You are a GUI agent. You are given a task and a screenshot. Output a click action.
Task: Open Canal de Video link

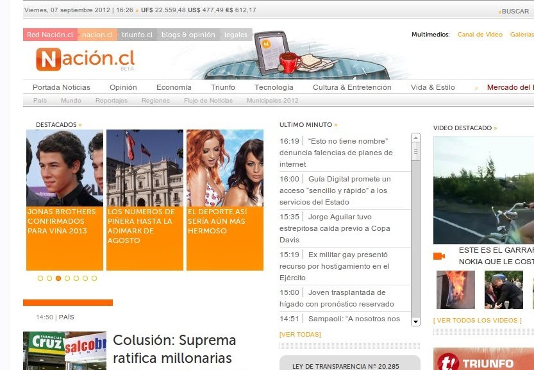click(x=480, y=35)
